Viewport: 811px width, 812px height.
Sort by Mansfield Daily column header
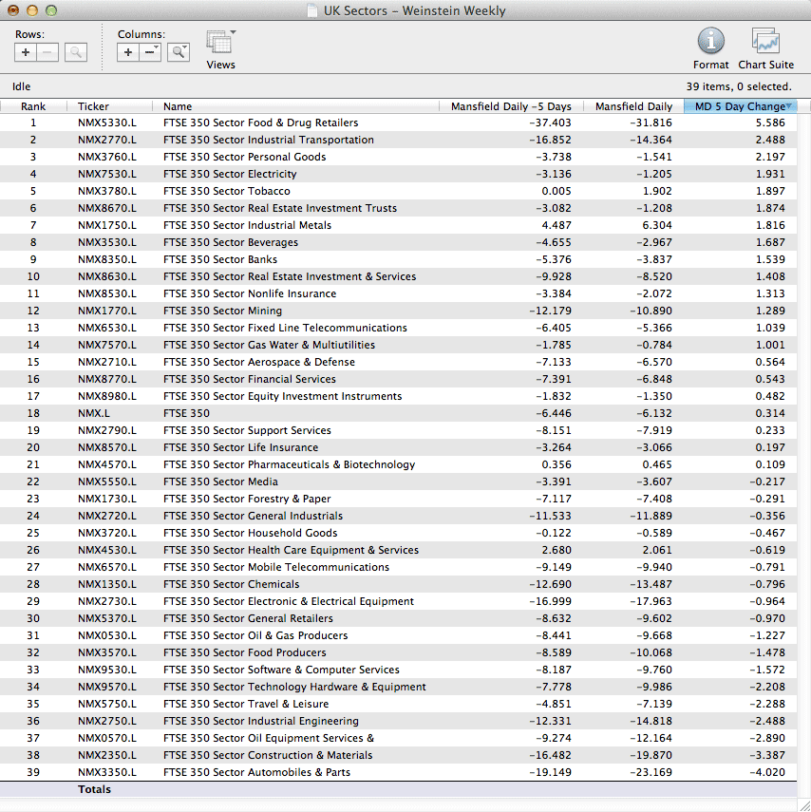[632, 106]
